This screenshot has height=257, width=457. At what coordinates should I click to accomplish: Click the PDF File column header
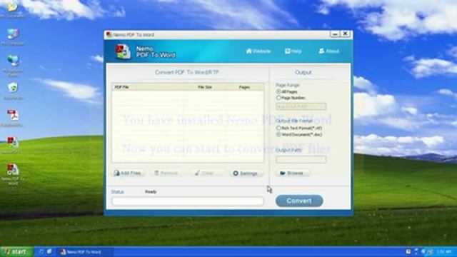(x=148, y=87)
